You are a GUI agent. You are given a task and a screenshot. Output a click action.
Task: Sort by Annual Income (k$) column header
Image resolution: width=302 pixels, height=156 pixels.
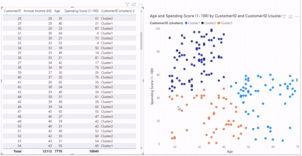(x=38, y=11)
